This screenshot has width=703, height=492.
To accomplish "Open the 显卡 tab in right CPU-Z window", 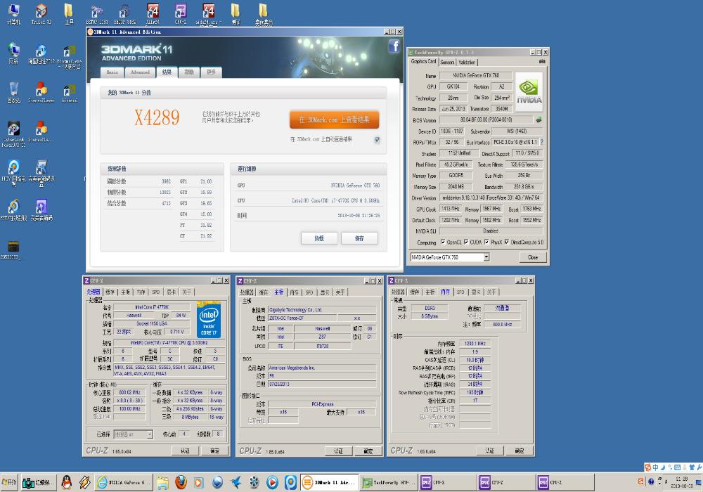I will (476, 292).
